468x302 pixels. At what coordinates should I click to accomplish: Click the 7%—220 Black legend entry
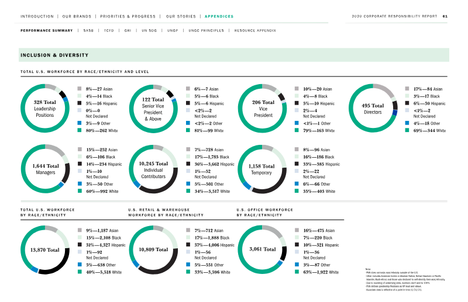click(x=318, y=238)
